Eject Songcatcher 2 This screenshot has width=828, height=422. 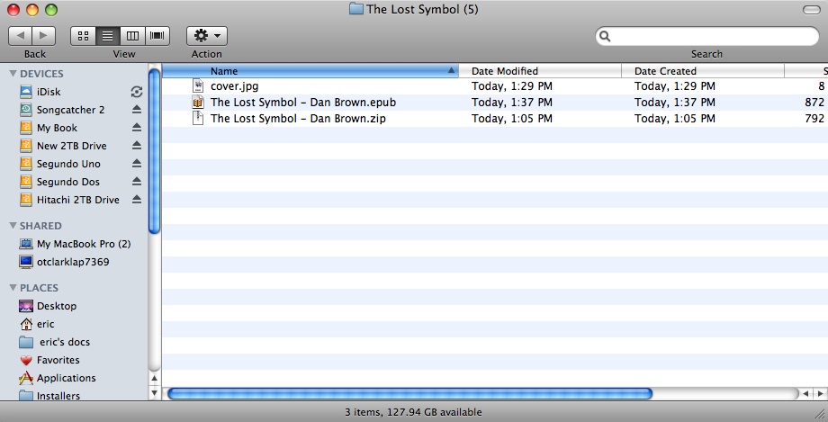(136, 110)
